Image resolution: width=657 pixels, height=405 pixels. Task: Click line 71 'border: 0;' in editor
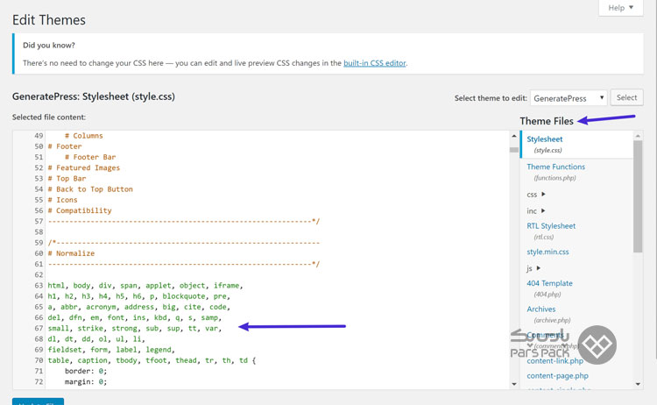(86, 371)
